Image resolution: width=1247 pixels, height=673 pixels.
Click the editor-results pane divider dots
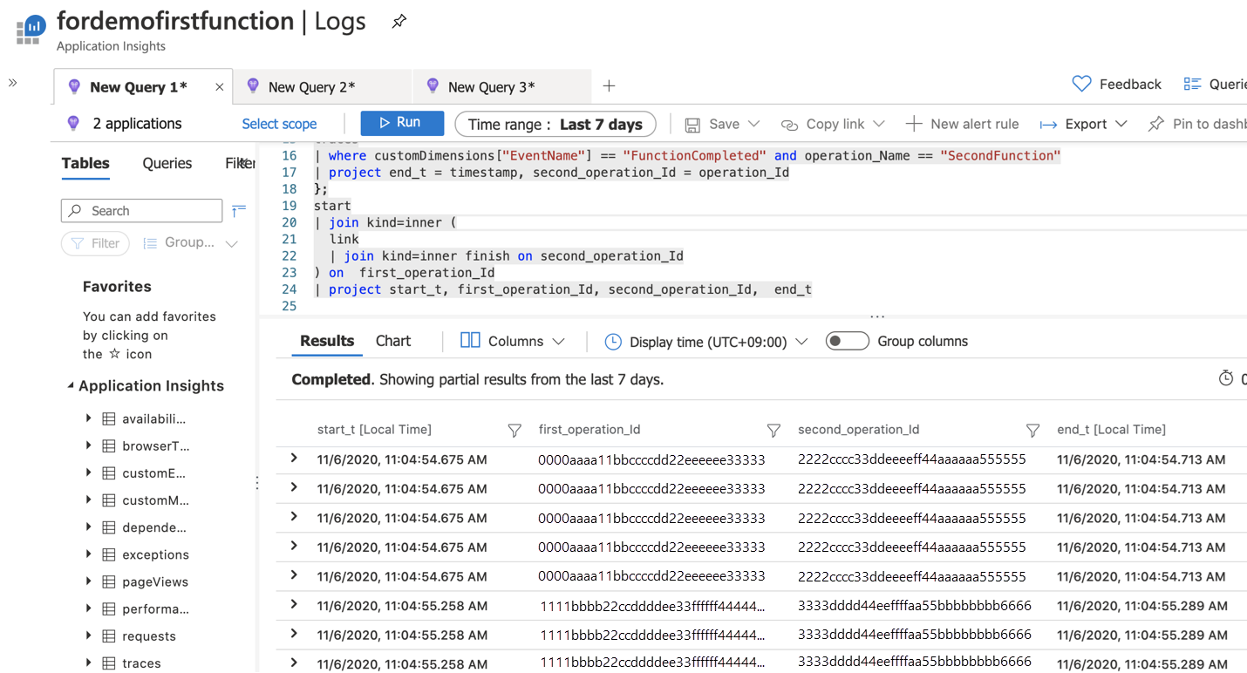(877, 316)
